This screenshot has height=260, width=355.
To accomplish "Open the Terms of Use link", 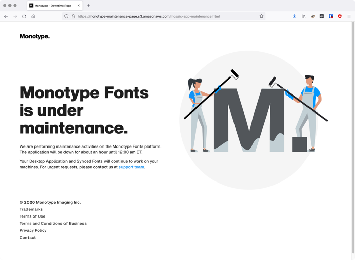I will pos(33,216).
